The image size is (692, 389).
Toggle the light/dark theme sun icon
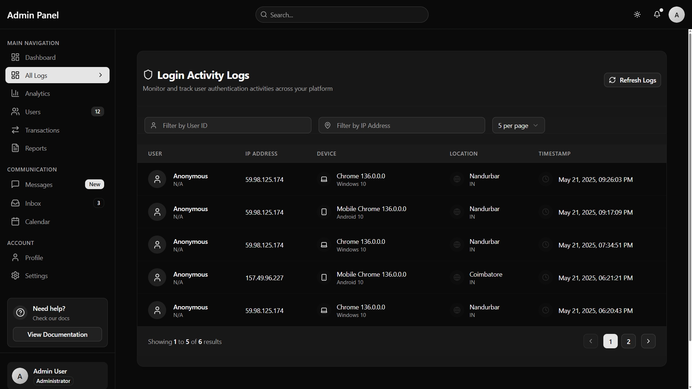click(x=637, y=15)
